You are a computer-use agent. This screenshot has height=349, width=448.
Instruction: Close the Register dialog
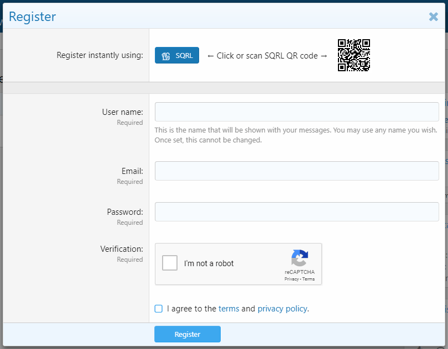pos(434,17)
